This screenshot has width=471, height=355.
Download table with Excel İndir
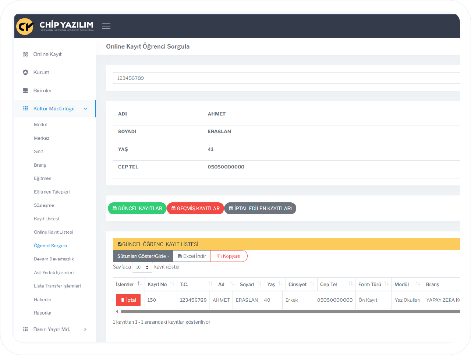pyautogui.click(x=192, y=256)
